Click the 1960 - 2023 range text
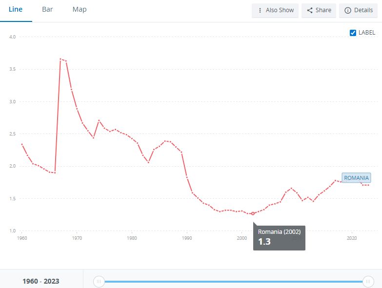This screenshot has height=288, width=382. tap(41, 281)
